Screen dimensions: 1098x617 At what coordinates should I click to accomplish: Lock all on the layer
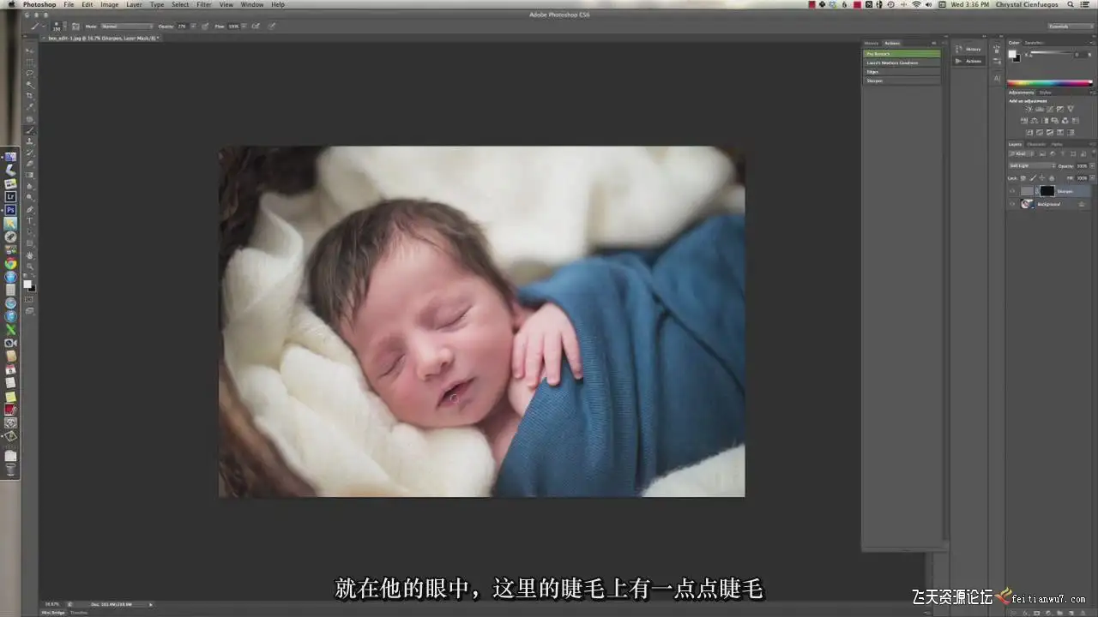click(x=1052, y=178)
